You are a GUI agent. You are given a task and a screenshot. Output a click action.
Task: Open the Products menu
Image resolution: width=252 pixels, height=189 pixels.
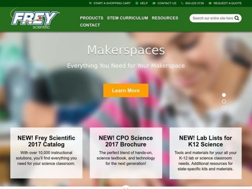[x=92, y=18]
